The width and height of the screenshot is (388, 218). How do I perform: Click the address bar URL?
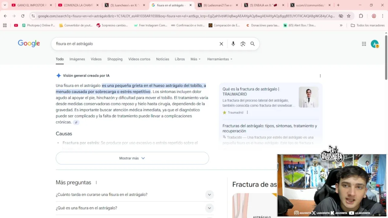pos(186,16)
